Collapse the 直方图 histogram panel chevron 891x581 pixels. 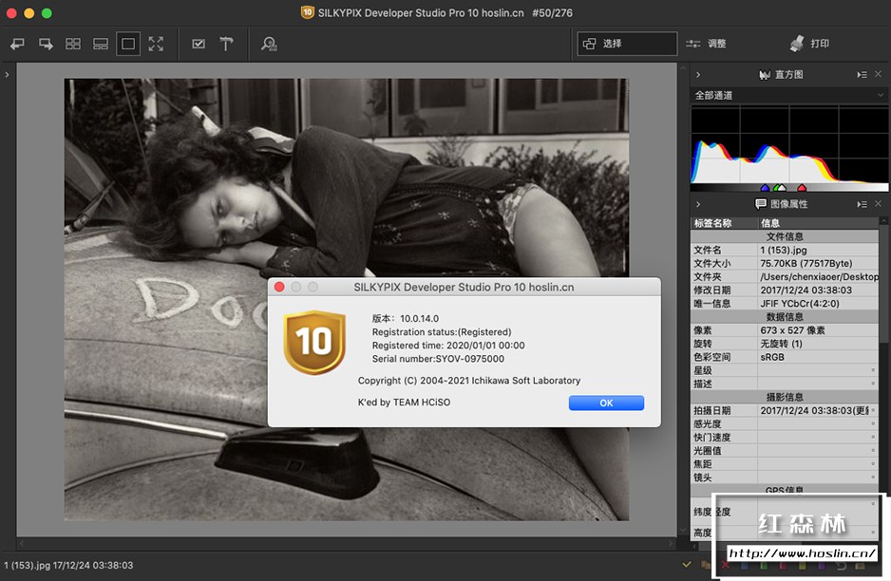click(698, 74)
